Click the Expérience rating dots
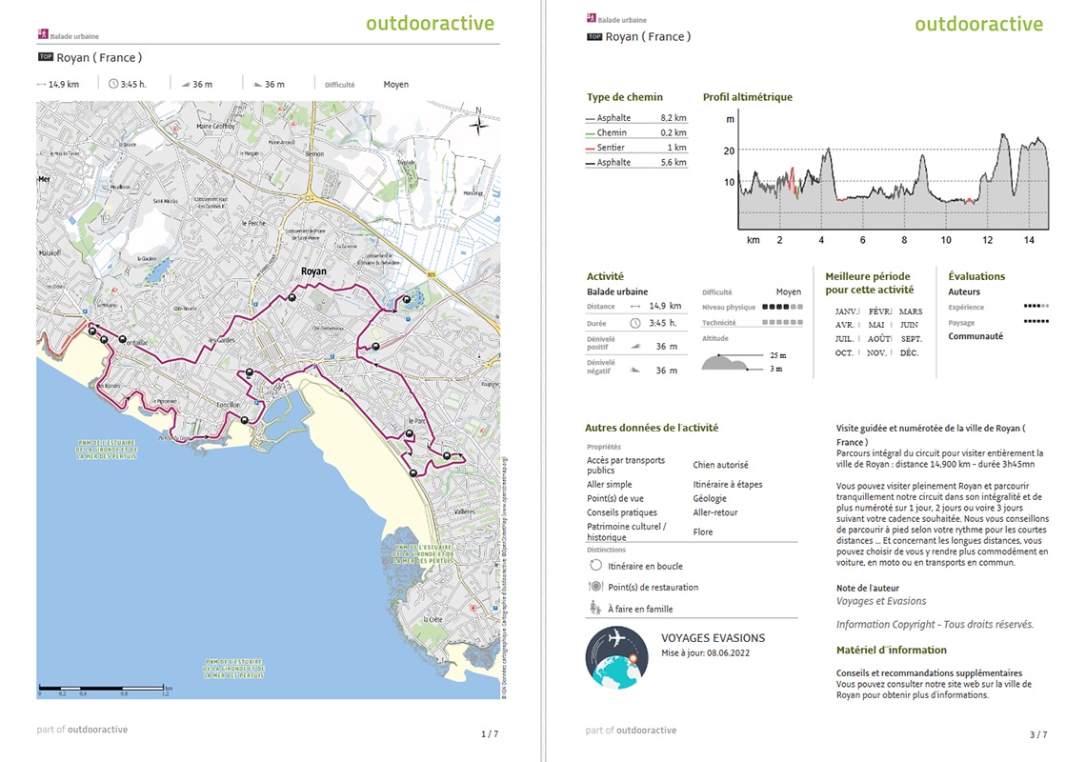This screenshot has width=1086, height=762. pyautogui.click(x=1036, y=306)
